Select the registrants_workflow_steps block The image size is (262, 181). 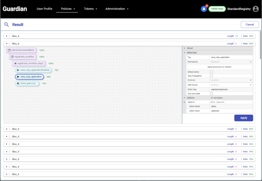[30, 64]
